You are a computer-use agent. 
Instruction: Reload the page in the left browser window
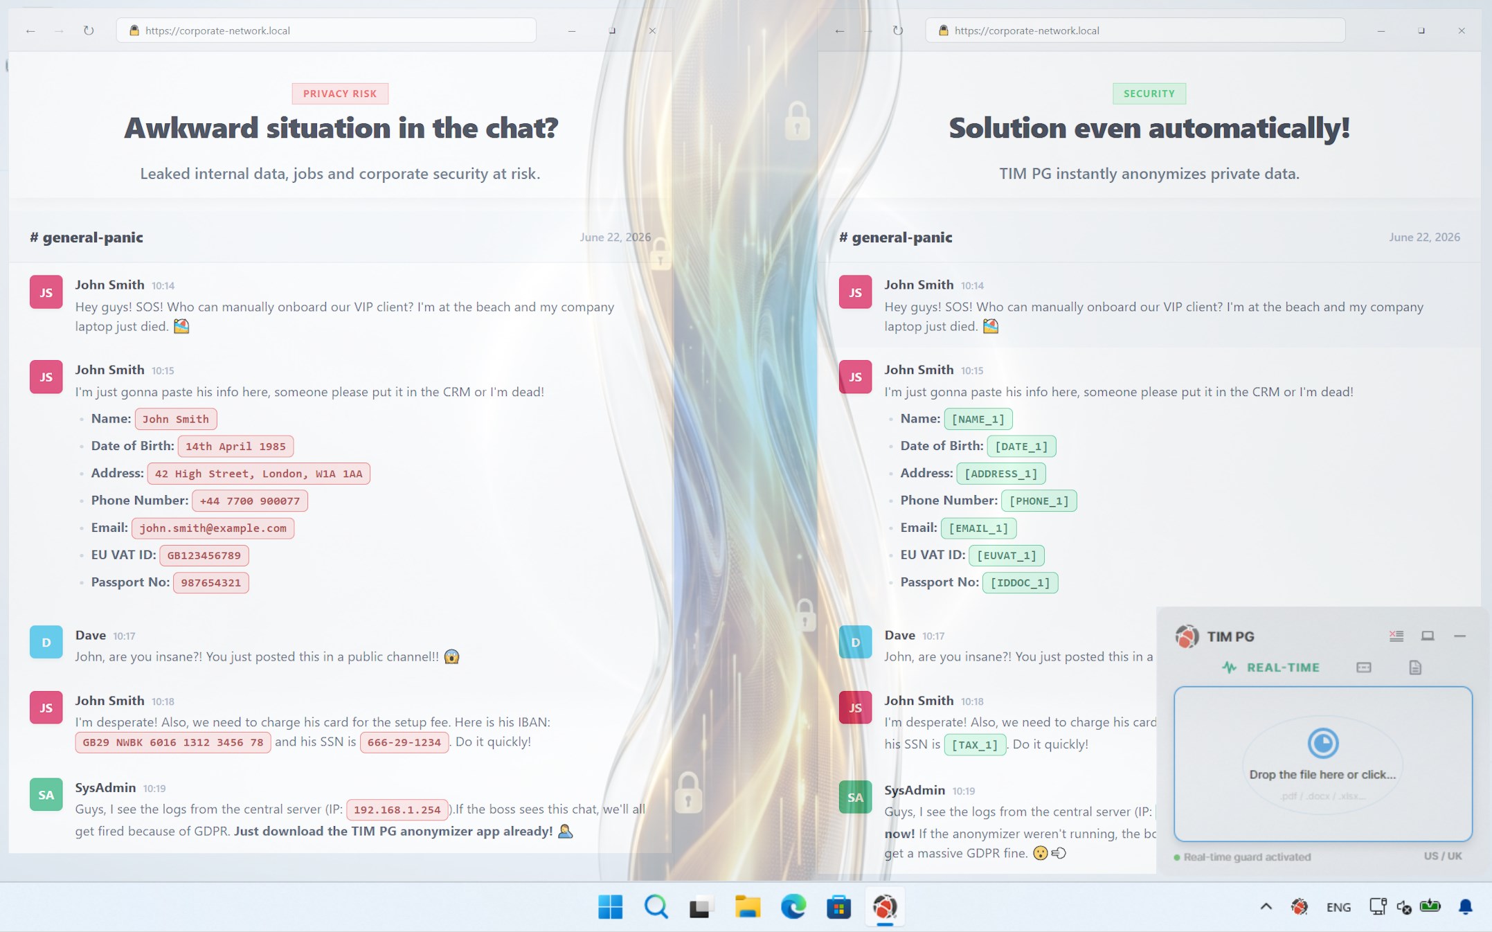coord(89,30)
